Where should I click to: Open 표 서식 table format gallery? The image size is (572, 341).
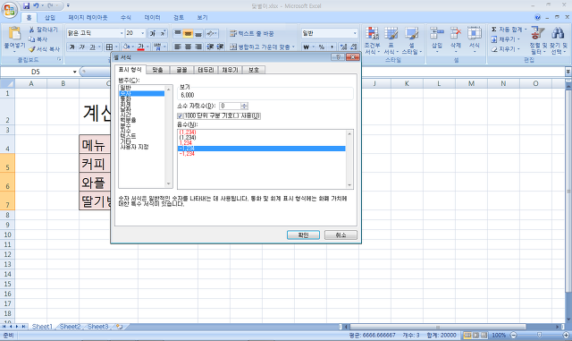tap(391, 40)
